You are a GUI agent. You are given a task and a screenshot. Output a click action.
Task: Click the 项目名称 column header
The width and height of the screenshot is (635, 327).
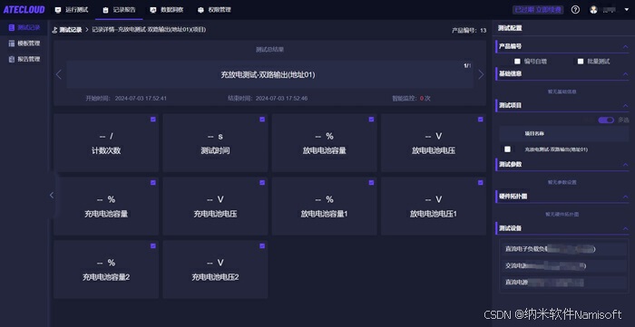click(534, 133)
